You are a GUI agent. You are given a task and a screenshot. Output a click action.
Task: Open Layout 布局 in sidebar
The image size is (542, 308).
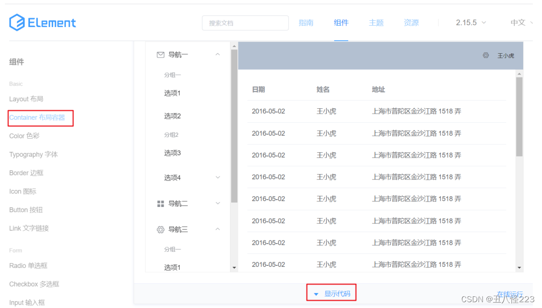click(x=26, y=99)
